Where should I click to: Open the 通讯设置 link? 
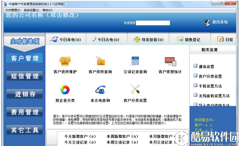click(x=206, y=67)
